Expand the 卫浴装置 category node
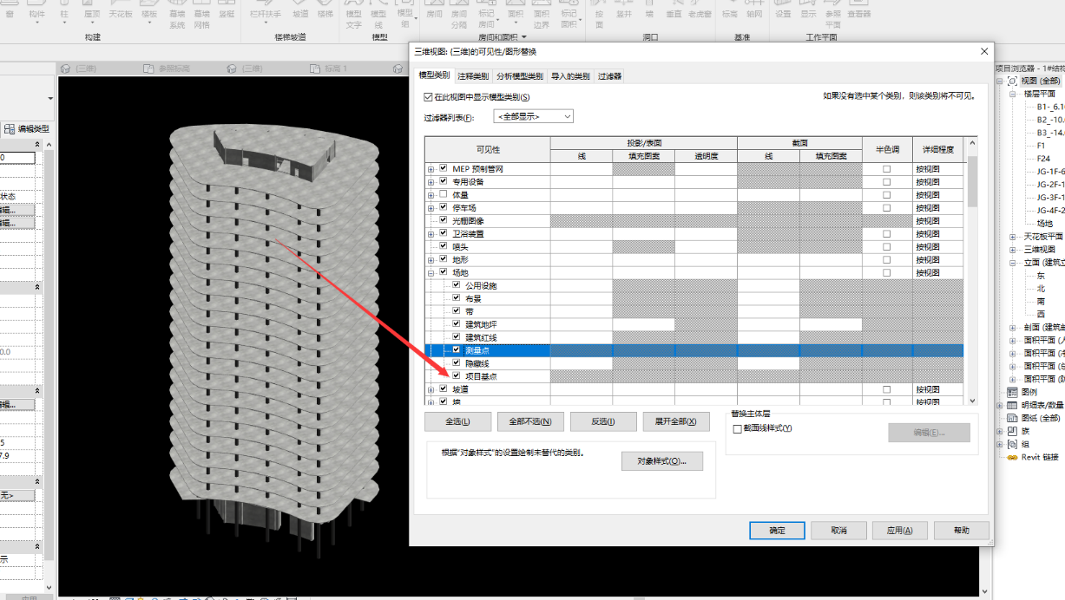Image resolution: width=1065 pixels, height=600 pixels. [431, 234]
